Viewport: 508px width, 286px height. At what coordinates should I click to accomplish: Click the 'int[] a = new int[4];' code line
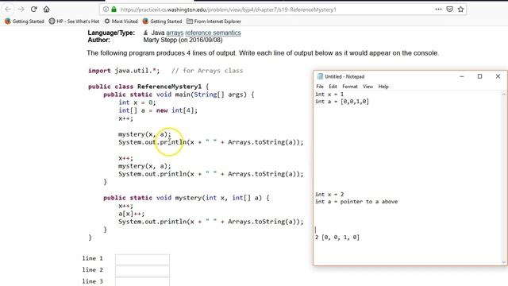158,110
